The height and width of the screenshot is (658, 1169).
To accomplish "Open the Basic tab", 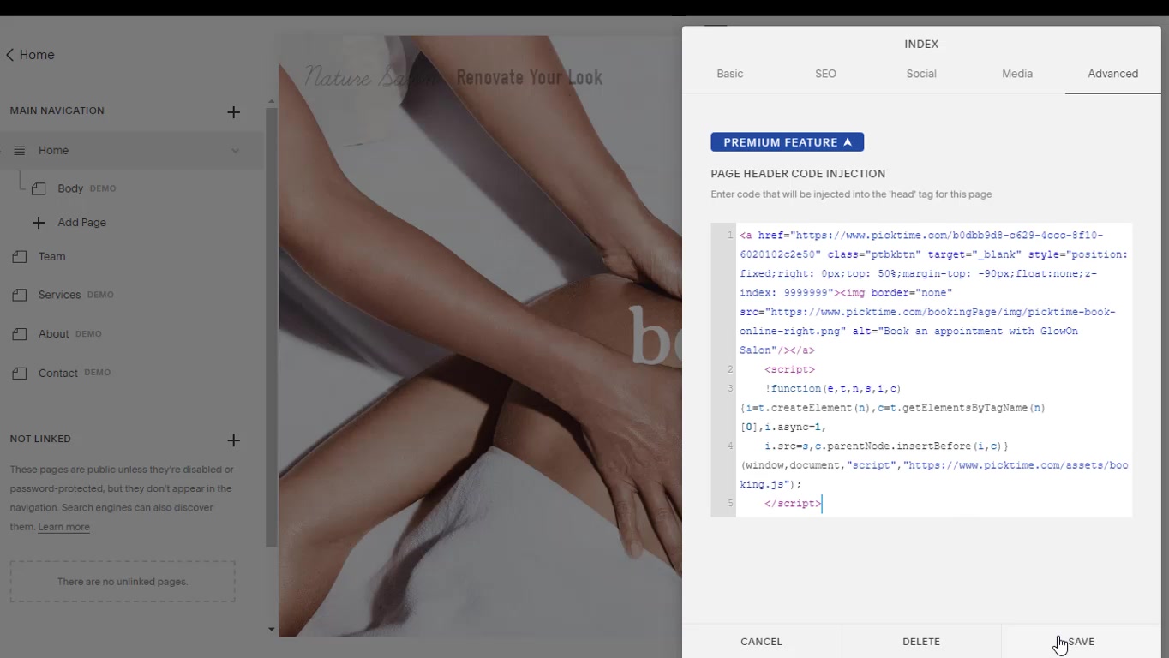I will 729,74.
